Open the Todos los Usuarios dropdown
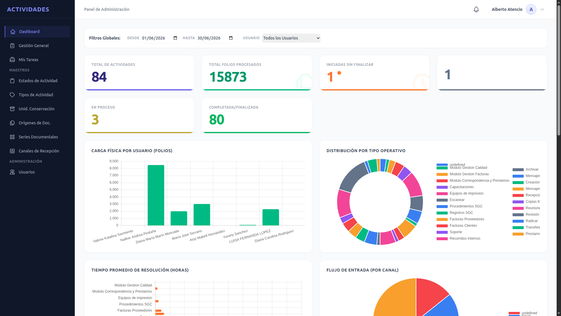Image resolution: width=561 pixels, height=316 pixels. click(291, 38)
